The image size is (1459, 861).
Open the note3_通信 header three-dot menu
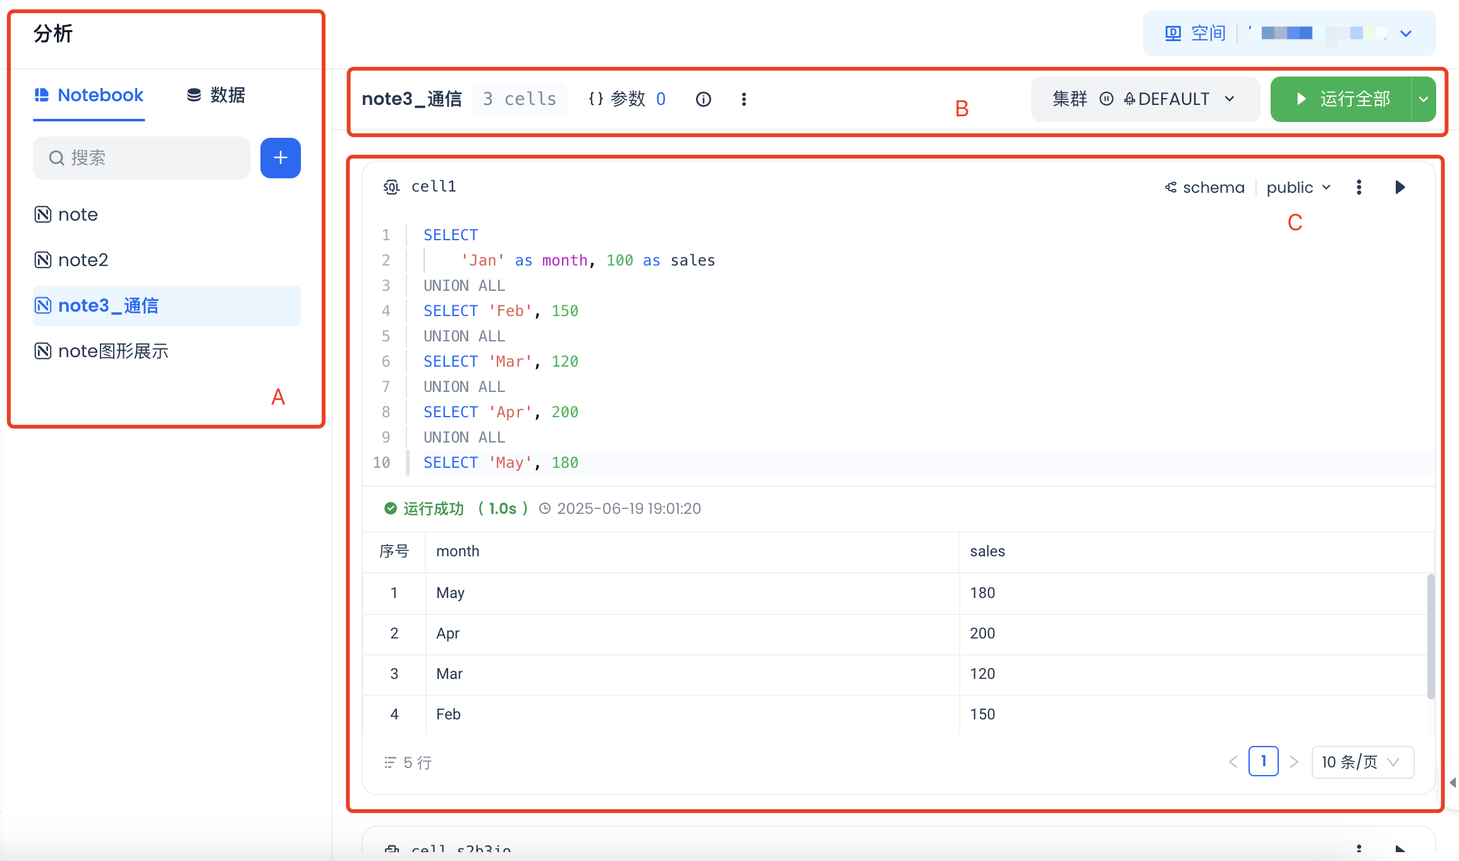[x=743, y=99]
